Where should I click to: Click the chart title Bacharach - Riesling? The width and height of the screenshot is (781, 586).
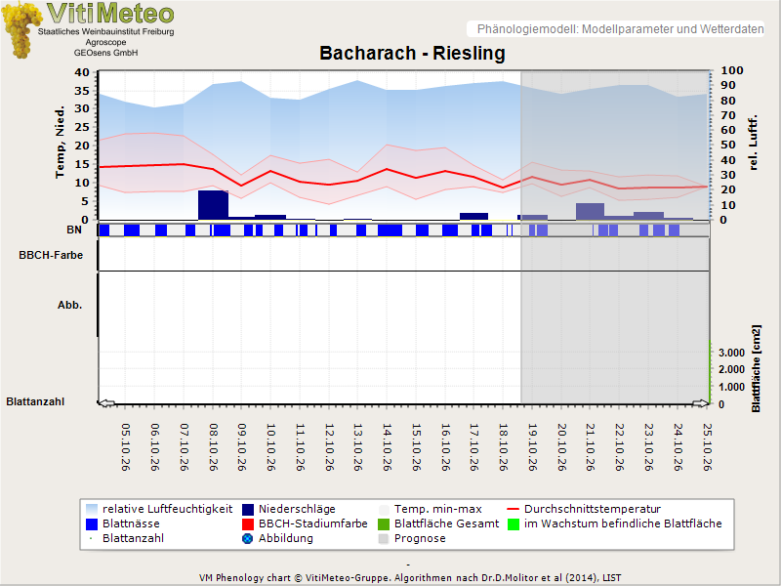412,53
